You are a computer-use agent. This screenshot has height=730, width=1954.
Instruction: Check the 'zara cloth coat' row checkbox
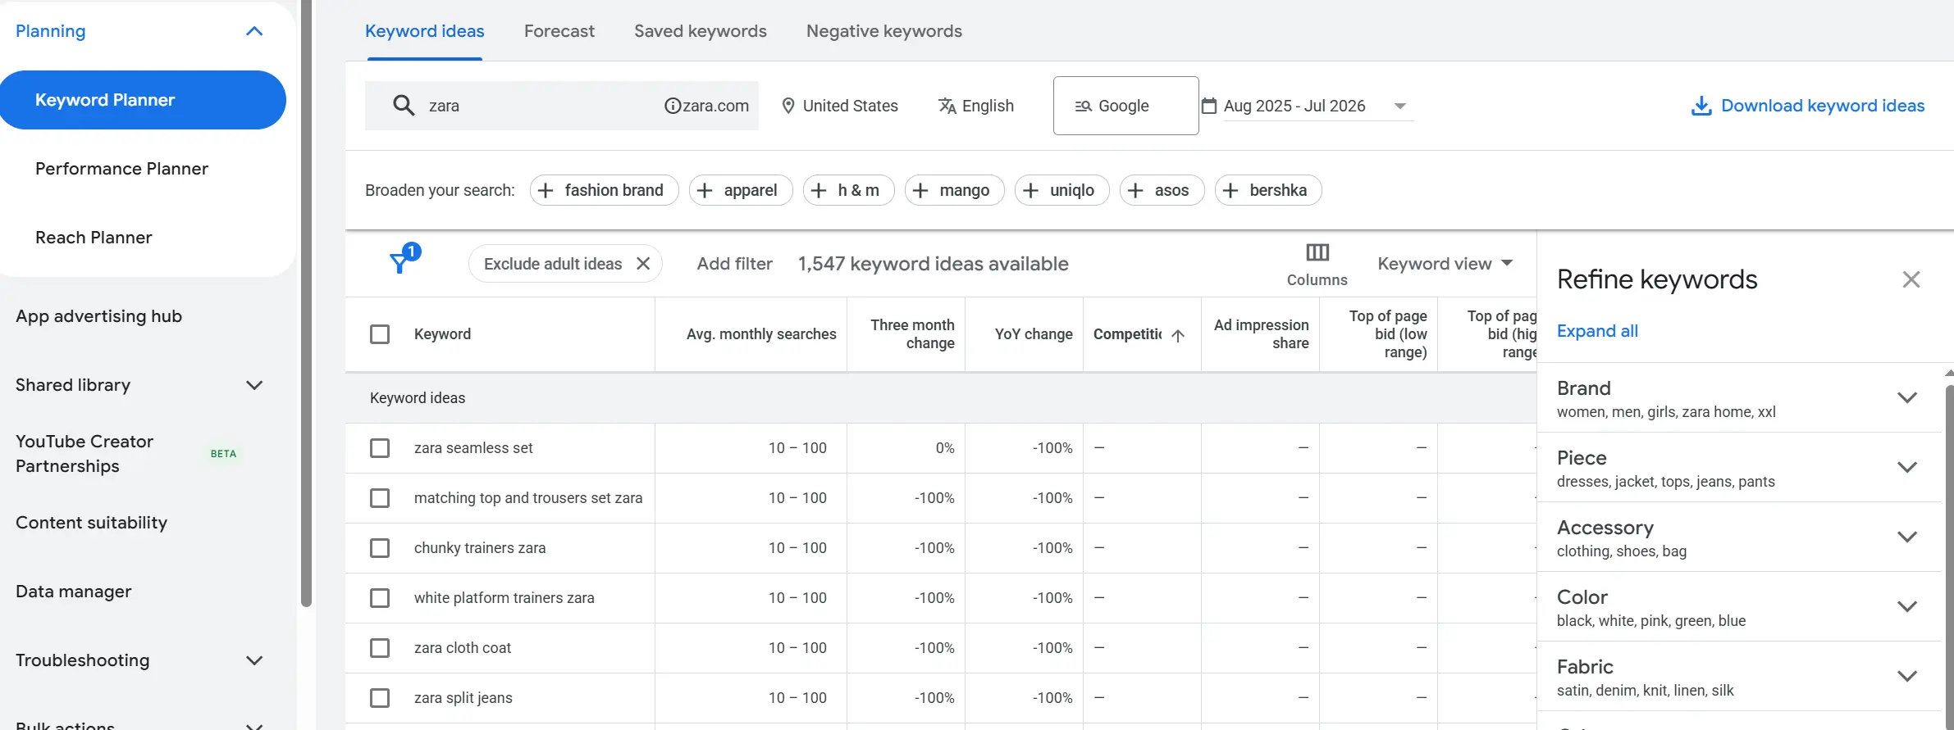[380, 648]
